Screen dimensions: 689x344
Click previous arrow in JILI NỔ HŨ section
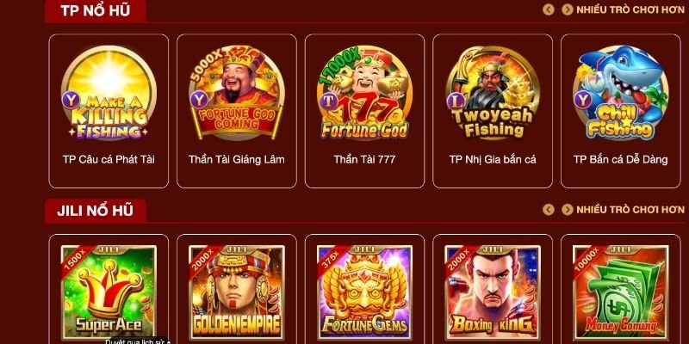pos(549,209)
